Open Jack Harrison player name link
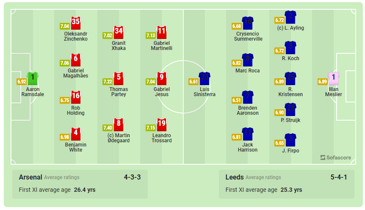Screen dimensions: 365x210 248,147
